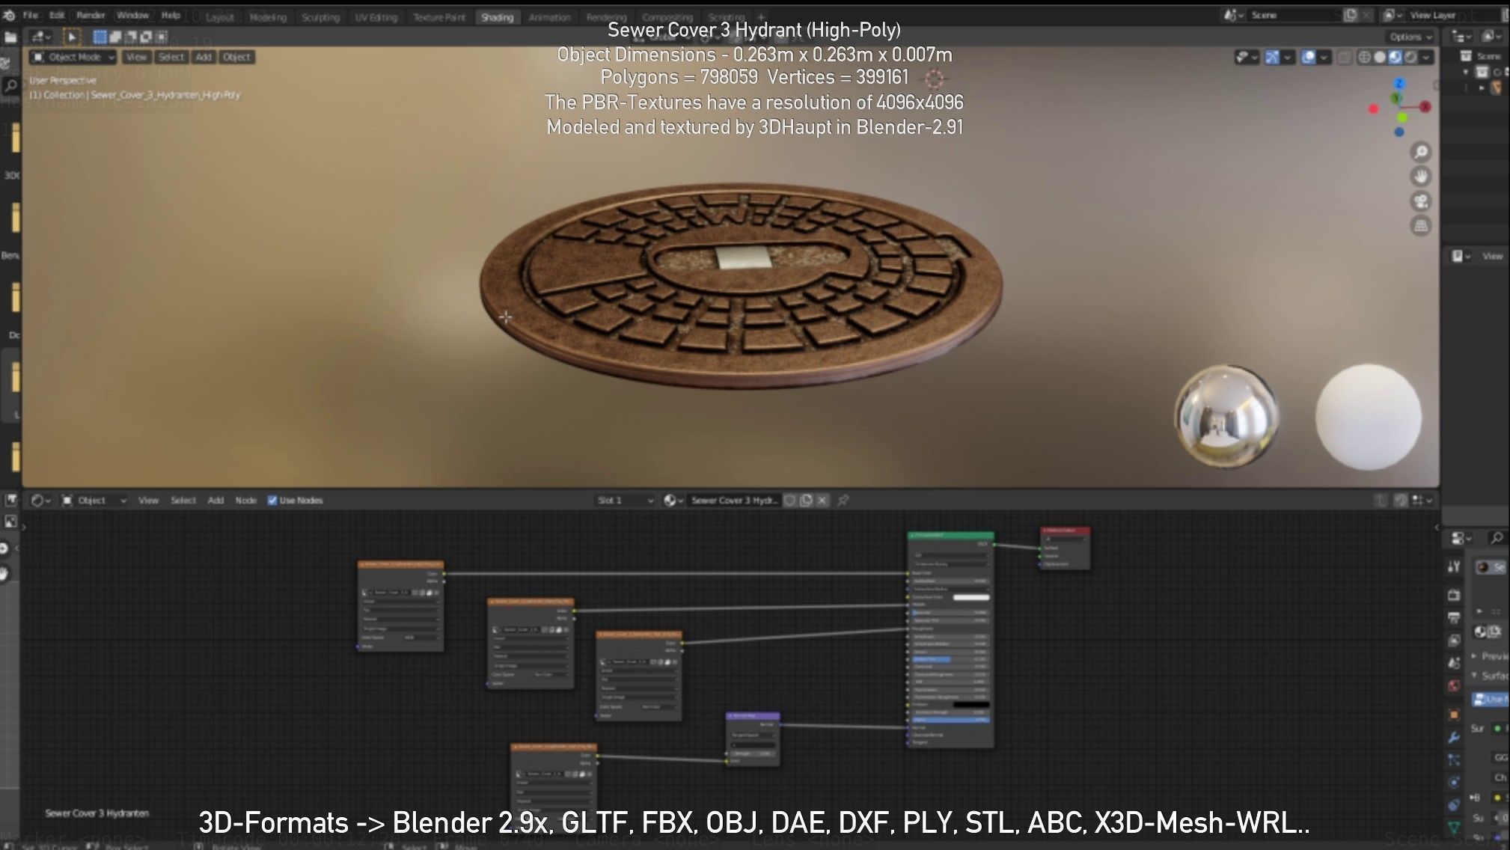The height and width of the screenshot is (850, 1510).
Task: Open the Modifiers wrench properties tab
Action: click(1454, 737)
